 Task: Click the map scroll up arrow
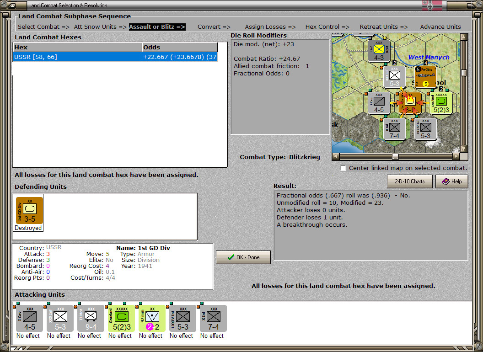pos(464,37)
